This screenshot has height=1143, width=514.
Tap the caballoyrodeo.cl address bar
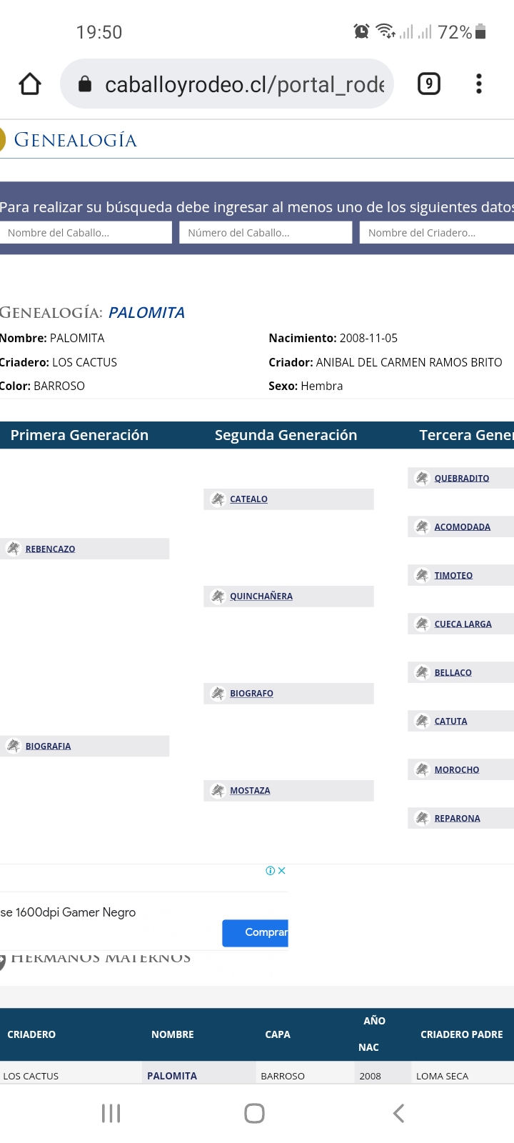tap(227, 84)
